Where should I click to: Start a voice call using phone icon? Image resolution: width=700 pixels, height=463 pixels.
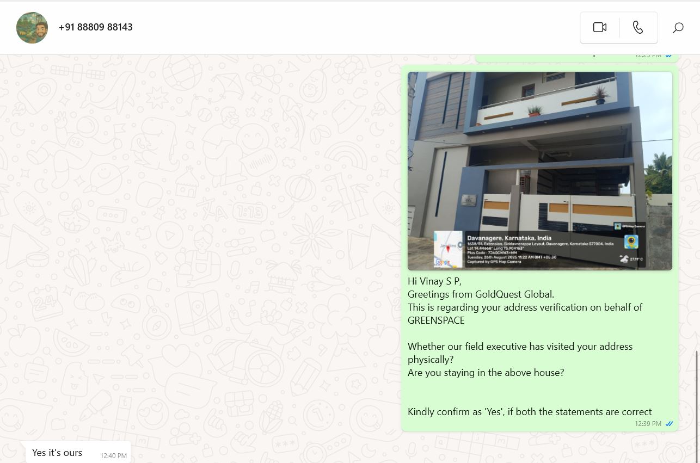click(x=638, y=27)
